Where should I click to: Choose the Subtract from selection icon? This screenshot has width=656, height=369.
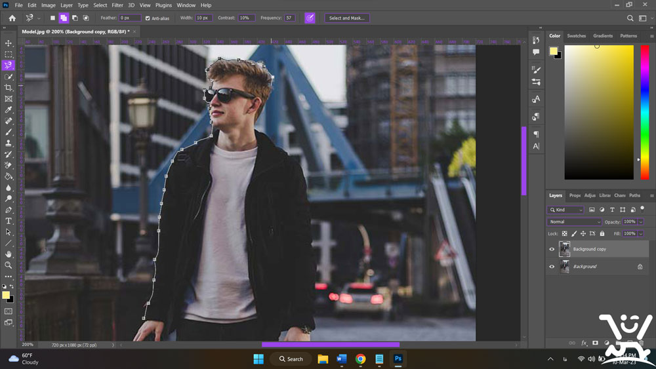click(x=75, y=18)
